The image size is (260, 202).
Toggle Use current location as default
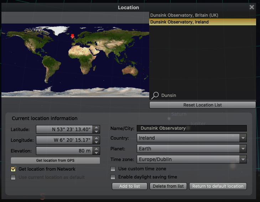[13, 177]
